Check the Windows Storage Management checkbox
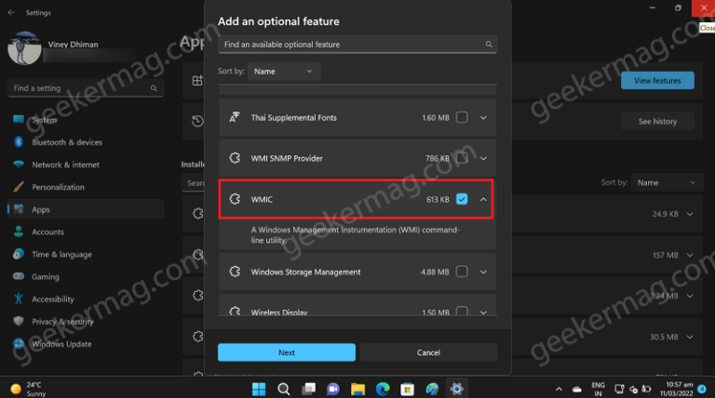The image size is (715, 398). [462, 272]
